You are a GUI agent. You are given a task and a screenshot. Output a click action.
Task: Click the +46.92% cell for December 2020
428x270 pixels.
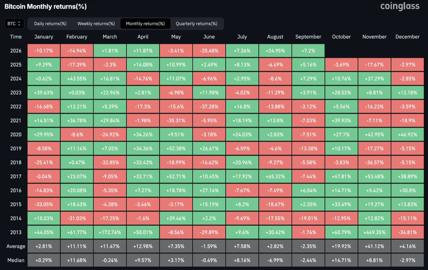pos(407,134)
